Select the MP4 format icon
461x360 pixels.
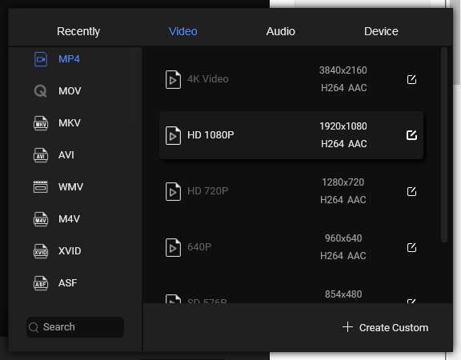41,59
